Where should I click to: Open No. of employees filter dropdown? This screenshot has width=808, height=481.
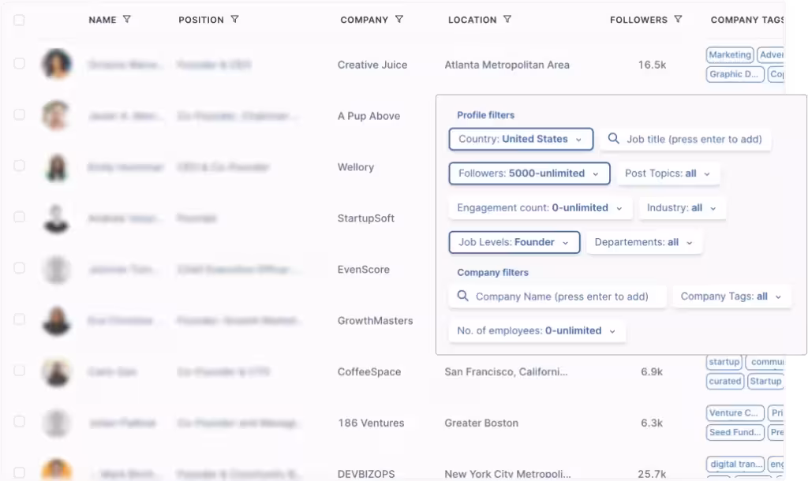[537, 331]
